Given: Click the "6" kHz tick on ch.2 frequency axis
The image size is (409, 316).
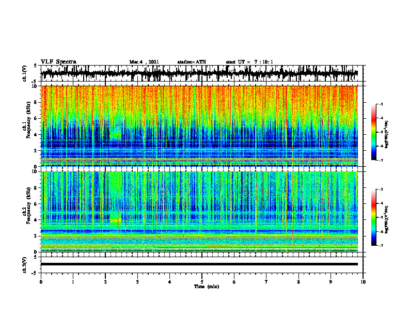Looking at the screenshot, I should tap(36, 204).
